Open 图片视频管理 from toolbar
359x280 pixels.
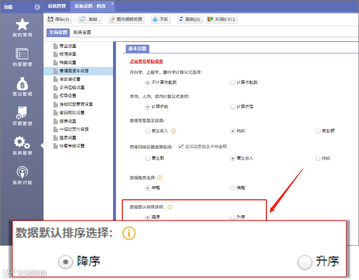point(127,20)
